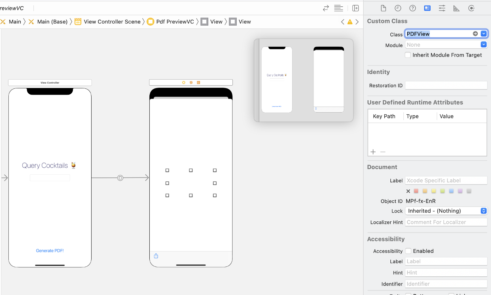Open the Module dropdown arrow
Viewport: 491px width, 295px height.
point(484,45)
